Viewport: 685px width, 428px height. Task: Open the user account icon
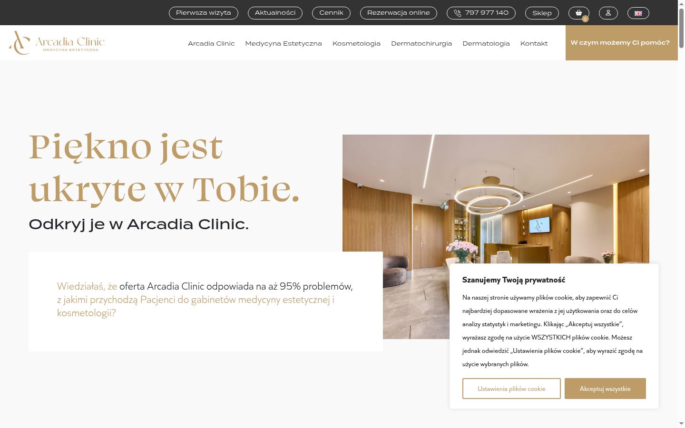(x=608, y=13)
